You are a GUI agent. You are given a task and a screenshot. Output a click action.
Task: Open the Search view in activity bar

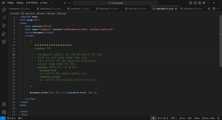click(4, 18)
